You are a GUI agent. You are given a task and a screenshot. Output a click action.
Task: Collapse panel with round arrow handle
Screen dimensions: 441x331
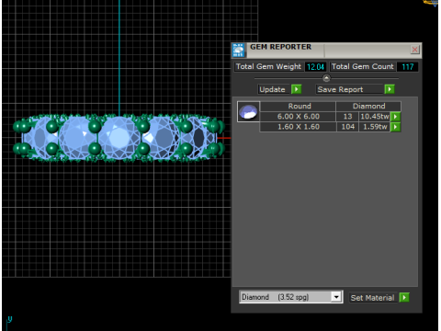coord(326,78)
